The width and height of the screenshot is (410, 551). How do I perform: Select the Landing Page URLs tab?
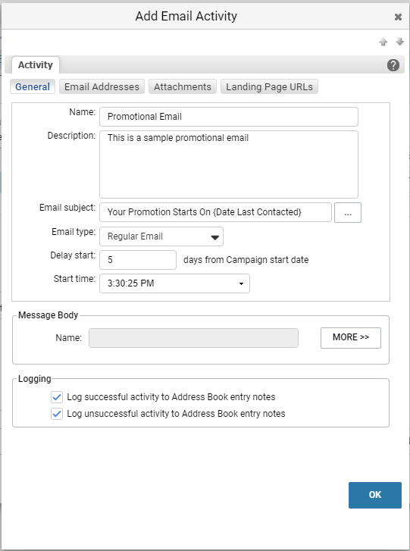tap(269, 87)
